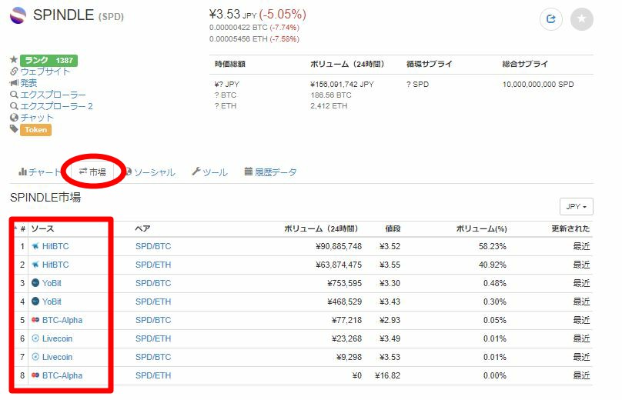This screenshot has height=400, width=622.
Task: Open SPD/ETH pair in row 2
Action: pos(153,265)
